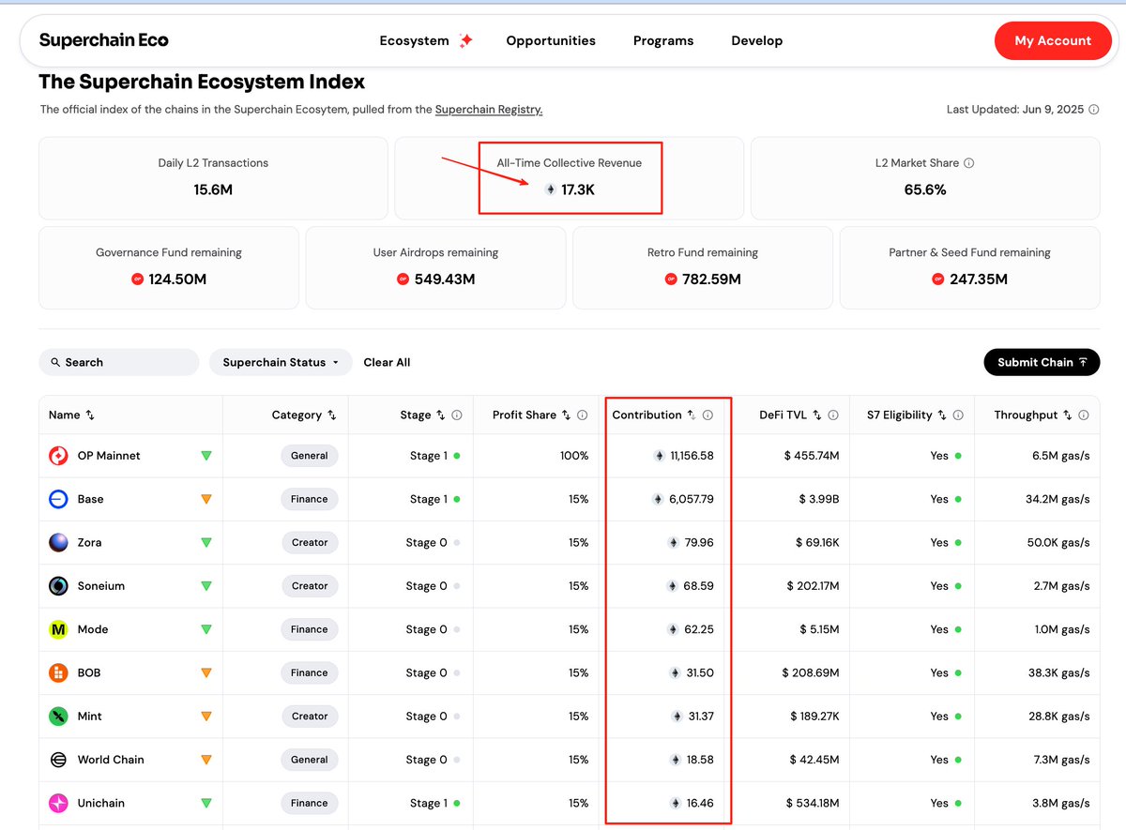
Task: Sort table by Category column arrows
Action: (x=331, y=415)
